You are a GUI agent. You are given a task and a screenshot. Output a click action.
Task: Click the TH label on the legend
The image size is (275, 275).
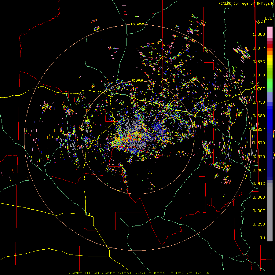[x=262, y=238]
